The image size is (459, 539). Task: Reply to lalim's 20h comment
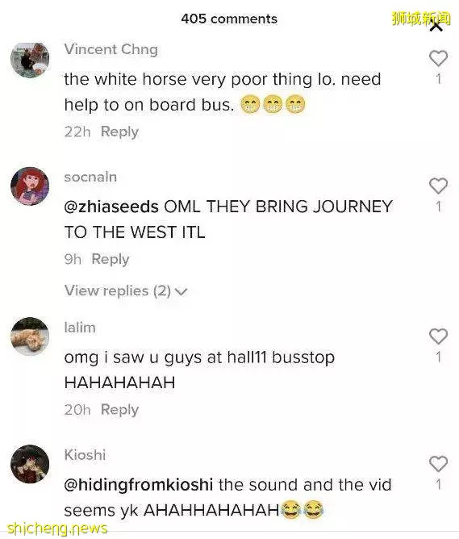pyautogui.click(x=119, y=410)
